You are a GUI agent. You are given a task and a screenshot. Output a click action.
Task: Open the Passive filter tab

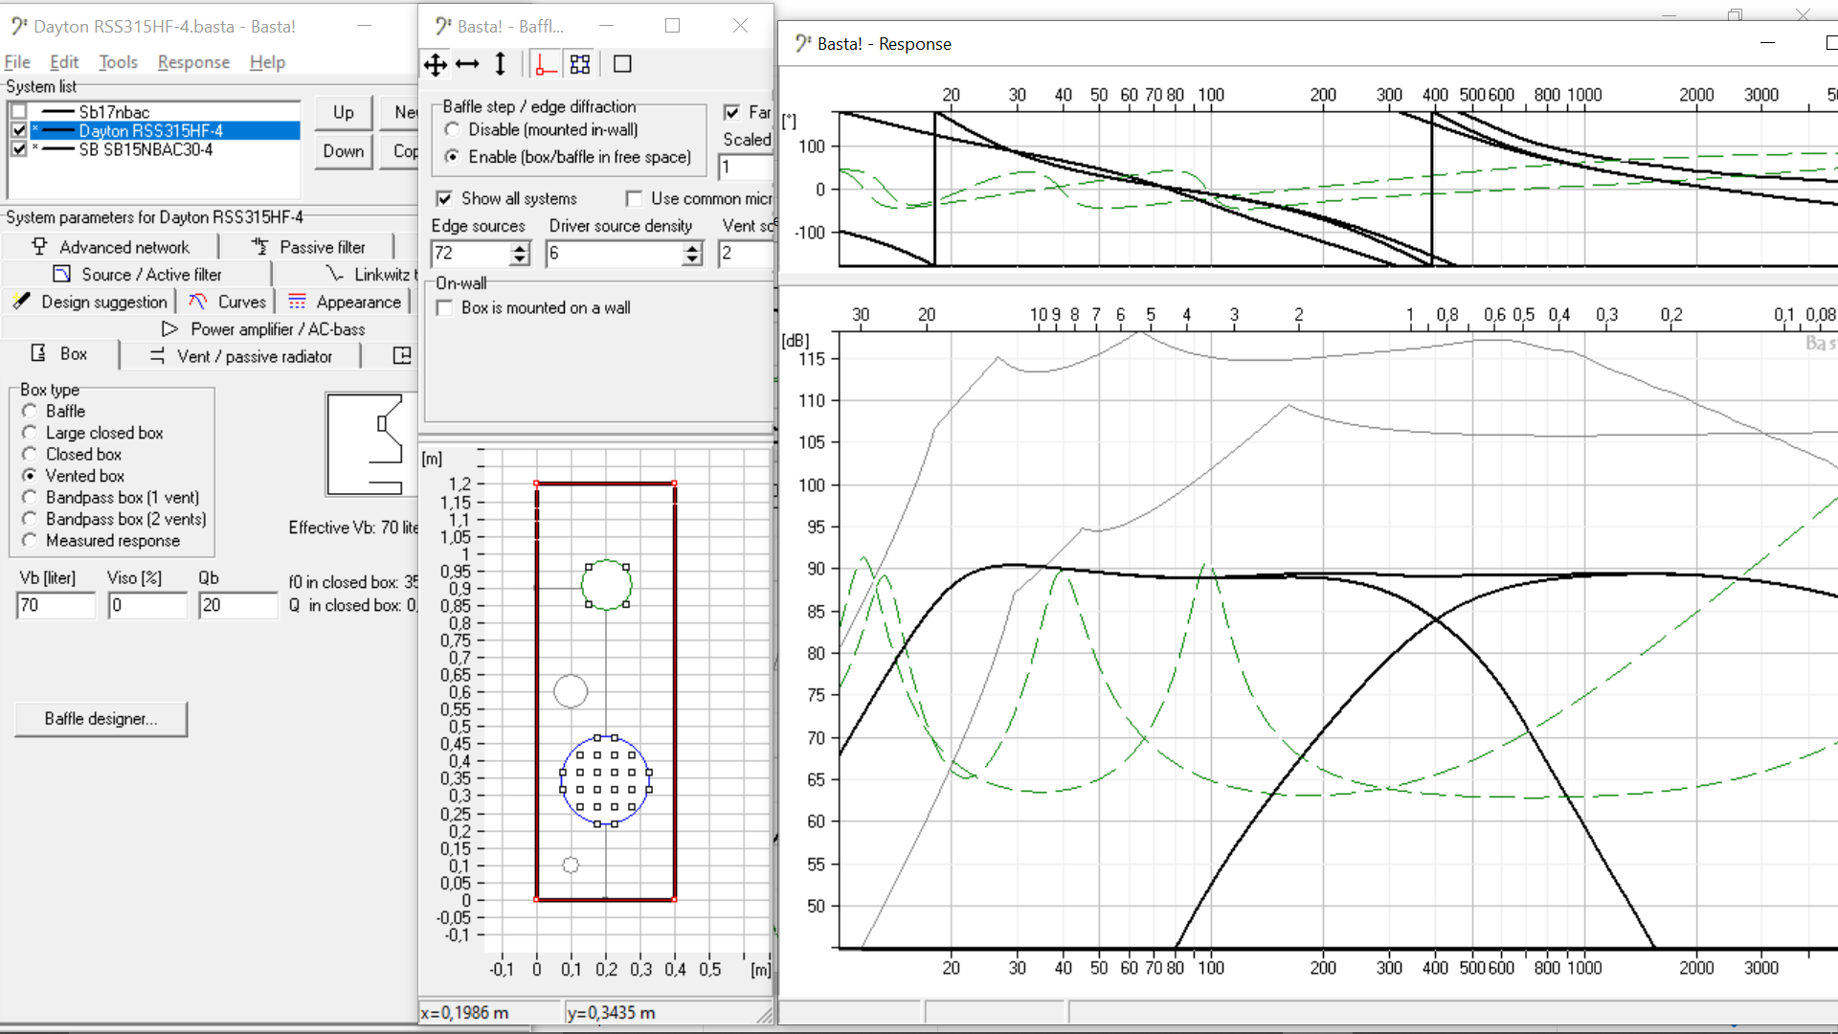coord(308,247)
